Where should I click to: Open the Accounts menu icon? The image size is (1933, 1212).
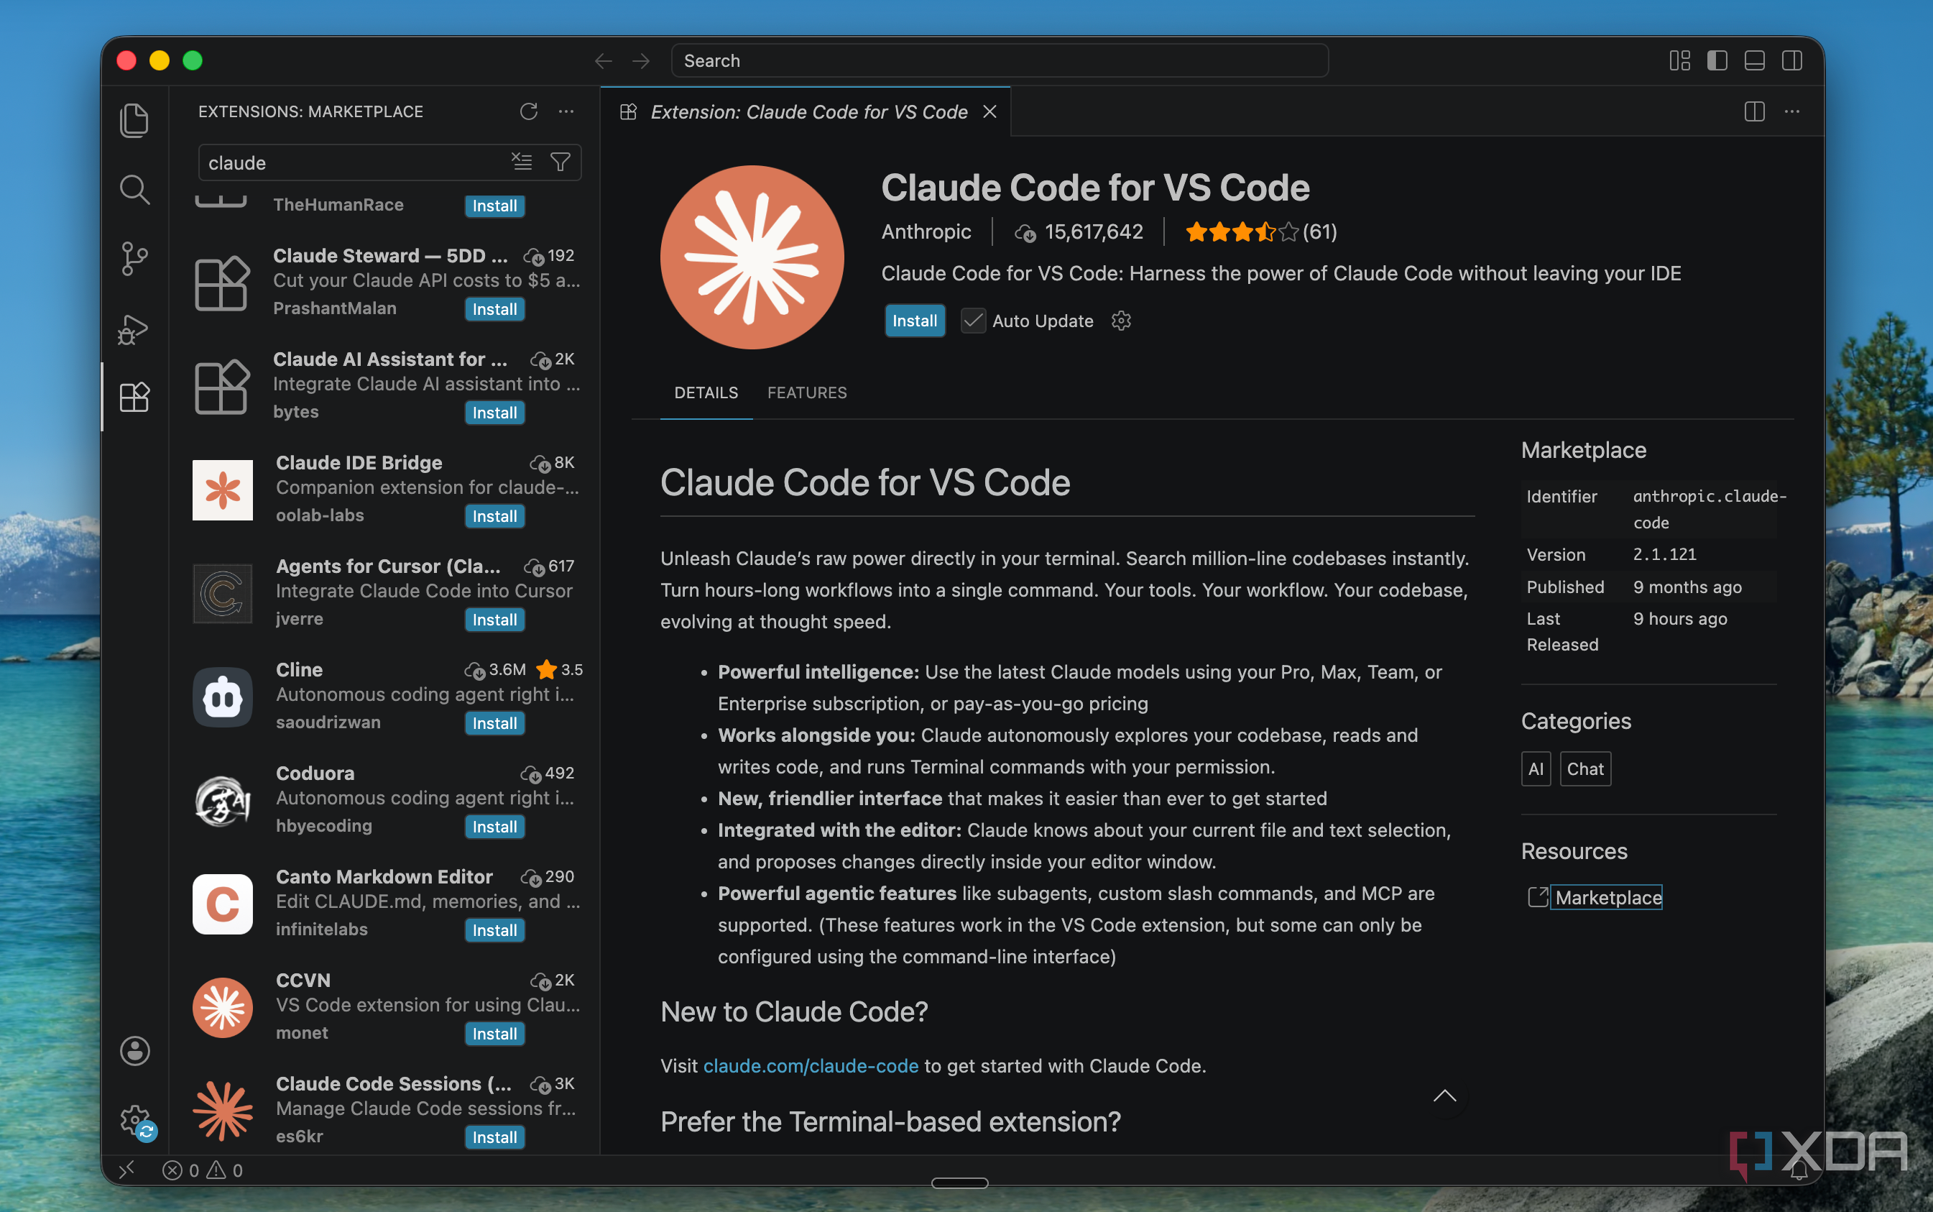point(134,1051)
